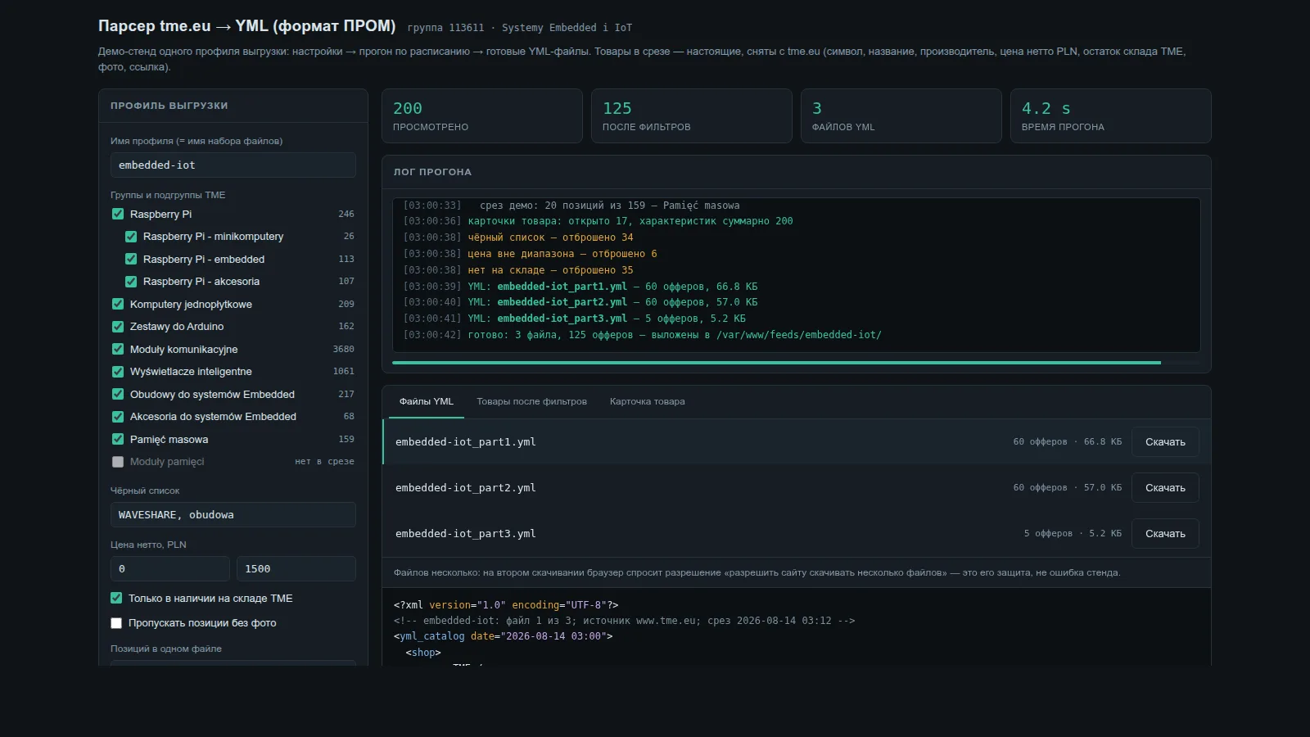The image size is (1310, 737).
Task: Click the '125 ПОСЛЕ ФИЛЬТРОВ' stat card
Action: click(692, 116)
